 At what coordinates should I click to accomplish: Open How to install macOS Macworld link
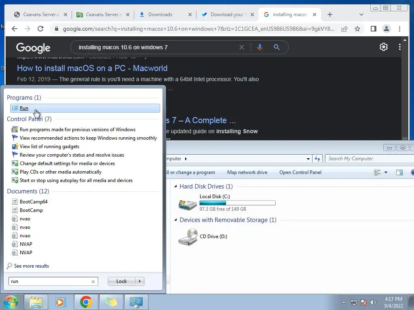[x=92, y=68]
